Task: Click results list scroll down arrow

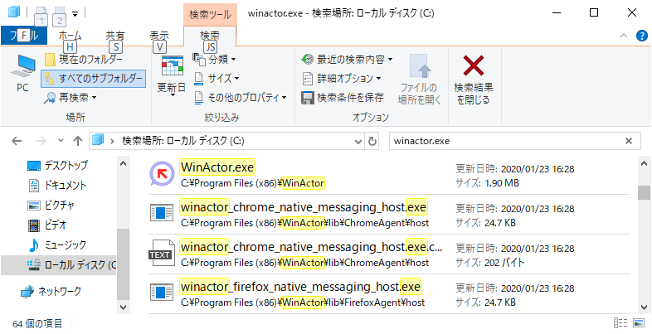Action: (x=643, y=307)
